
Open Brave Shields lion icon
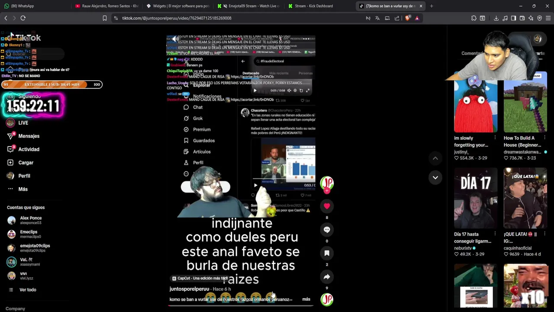(407, 18)
